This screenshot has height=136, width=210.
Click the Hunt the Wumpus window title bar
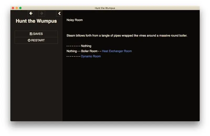click(105, 8)
